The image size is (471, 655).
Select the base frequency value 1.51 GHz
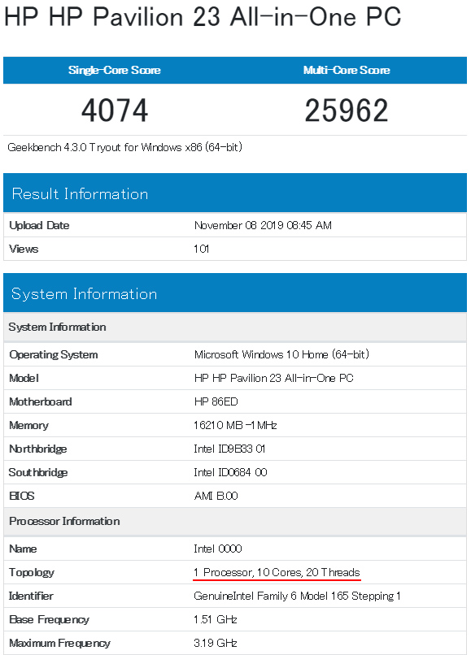(x=216, y=619)
